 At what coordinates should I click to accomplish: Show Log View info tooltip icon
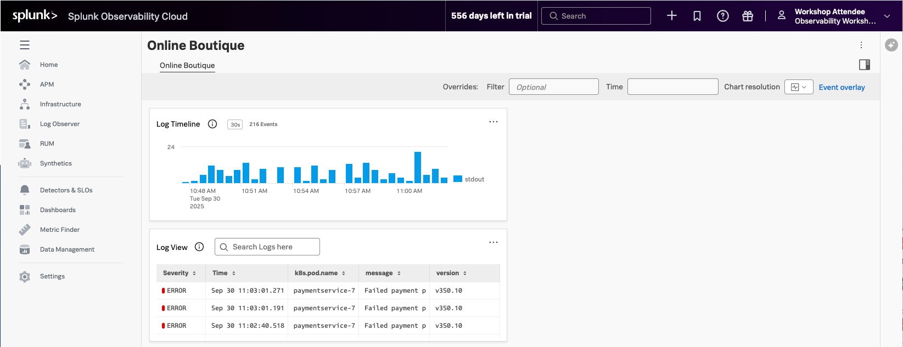[x=199, y=247]
